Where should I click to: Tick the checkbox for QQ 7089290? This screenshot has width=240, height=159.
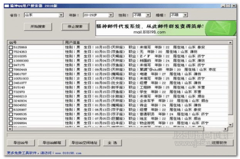(11, 119)
